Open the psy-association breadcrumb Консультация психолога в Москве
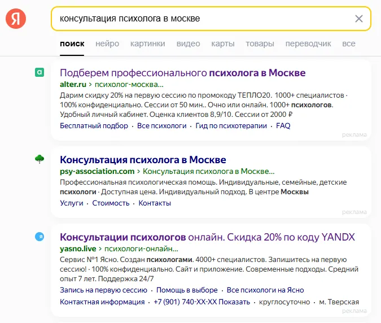Screen dimensions: 381x323 click(x=208, y=171)
